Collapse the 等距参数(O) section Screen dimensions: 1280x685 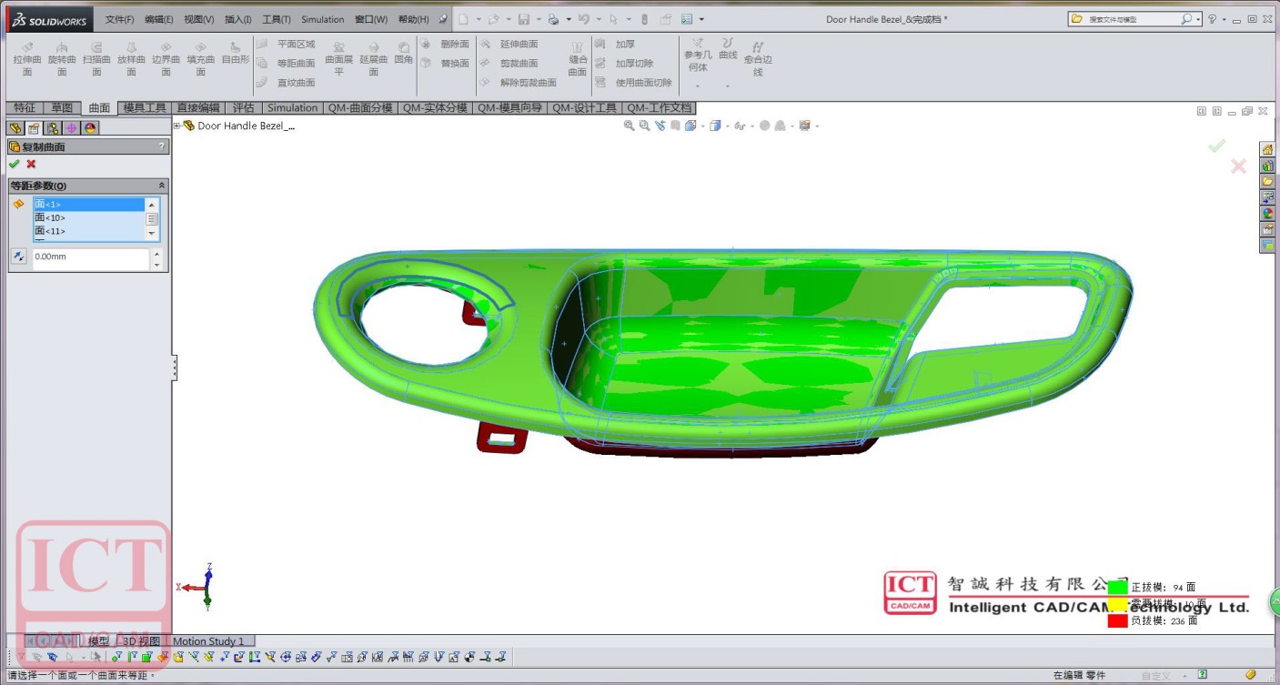(x=162, y=186)
